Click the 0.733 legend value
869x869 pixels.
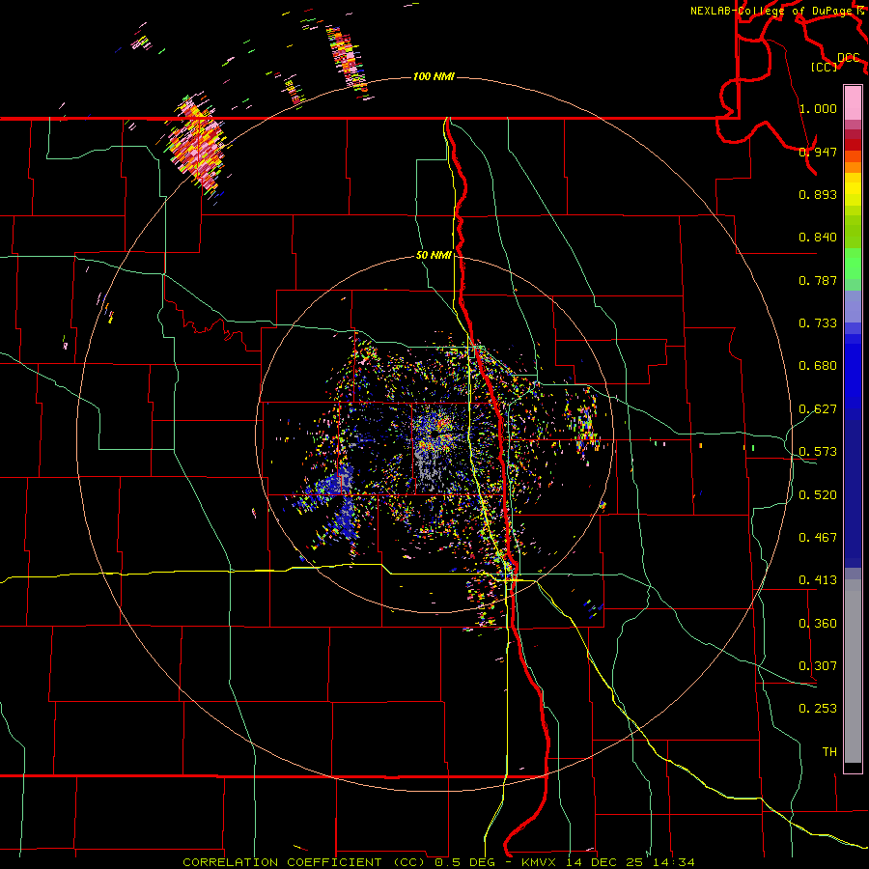click(818, 323)
